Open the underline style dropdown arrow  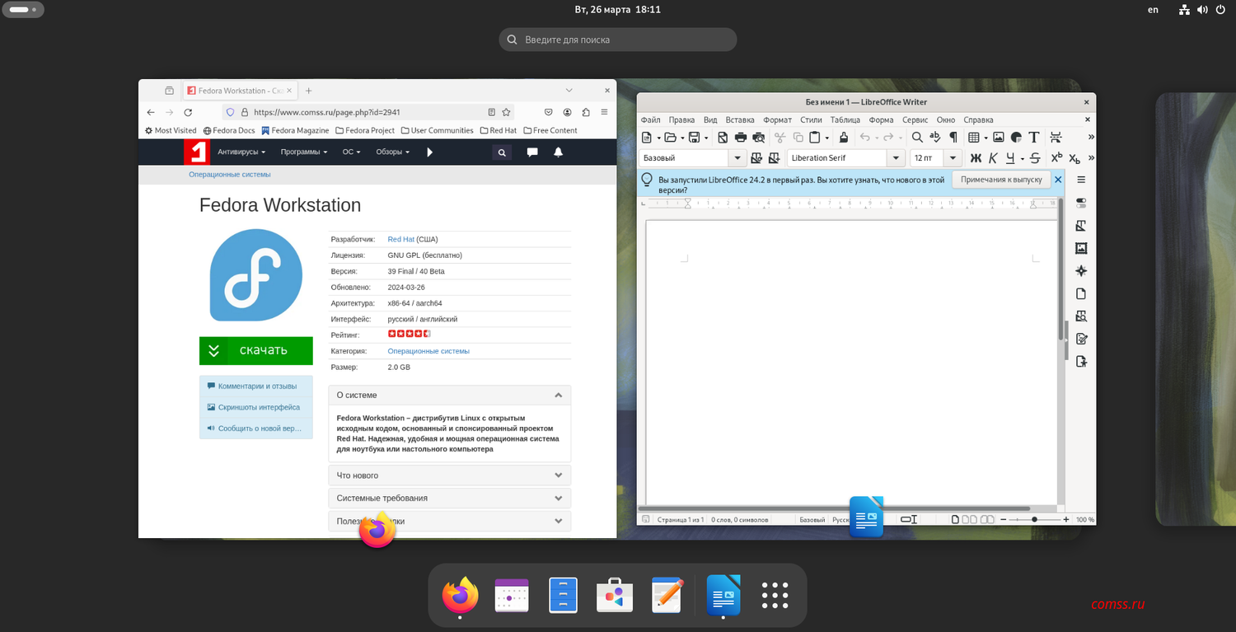coord(1023,158)
